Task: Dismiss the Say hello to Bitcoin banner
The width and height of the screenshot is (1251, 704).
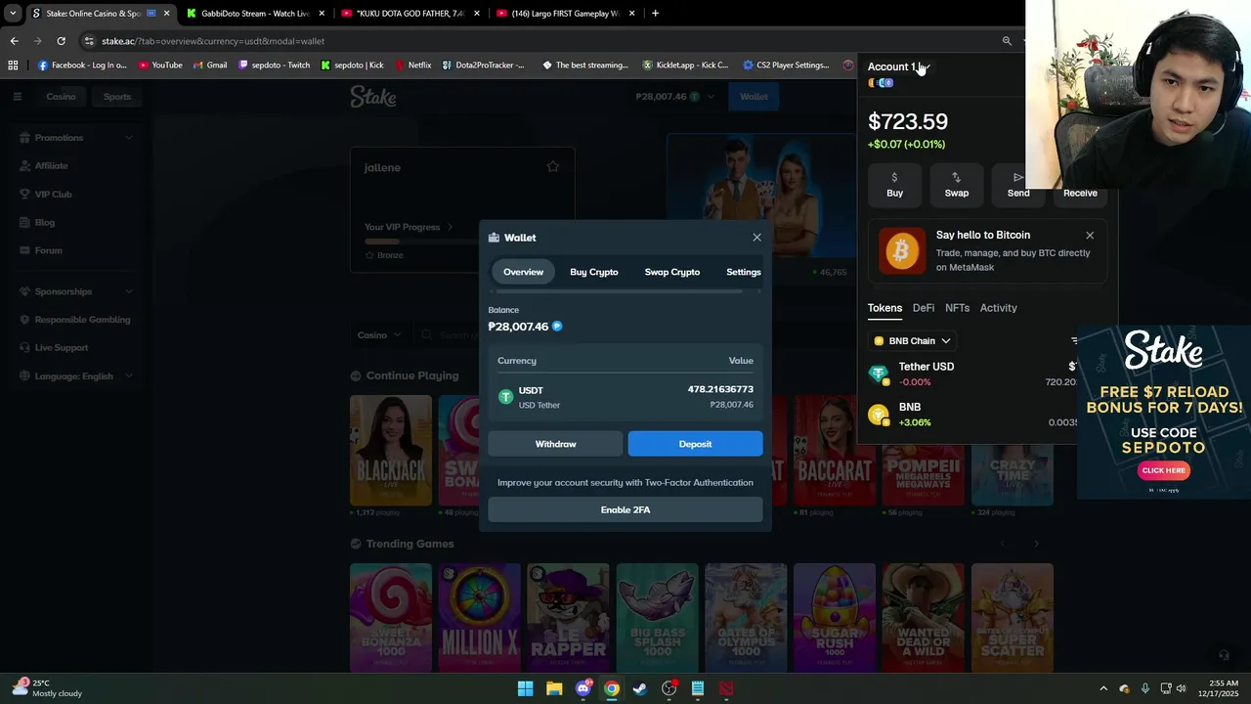Action: tap(1090, 236)
